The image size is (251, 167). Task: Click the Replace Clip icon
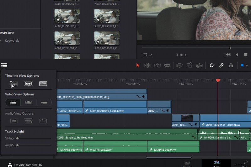199,65
